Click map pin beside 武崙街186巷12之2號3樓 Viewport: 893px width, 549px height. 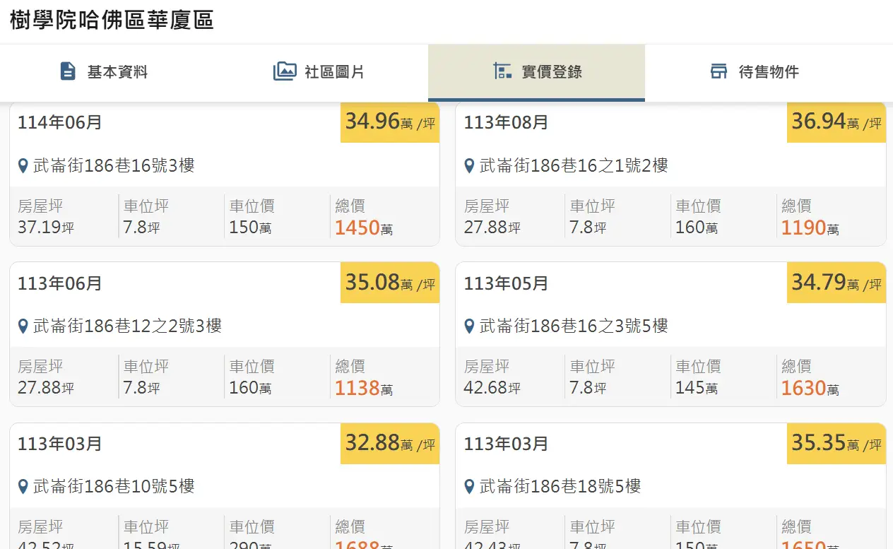(x=23, y=326)
